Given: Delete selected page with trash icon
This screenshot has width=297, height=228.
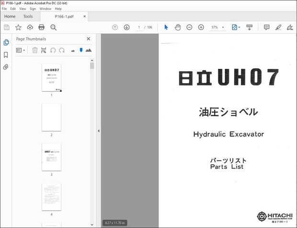Looking at the screenshot, I should tap(34, 50).
